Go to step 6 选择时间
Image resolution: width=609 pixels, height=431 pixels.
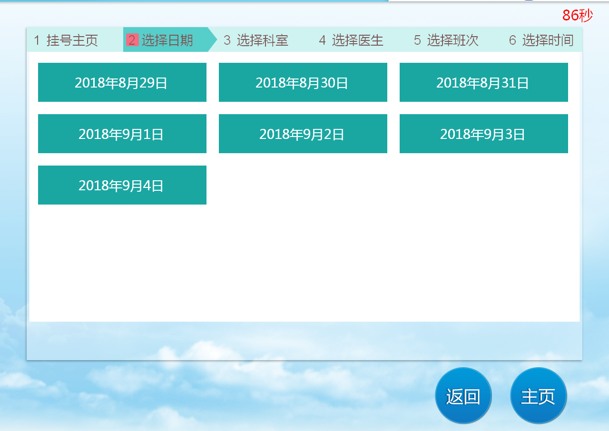coord(541,40)
